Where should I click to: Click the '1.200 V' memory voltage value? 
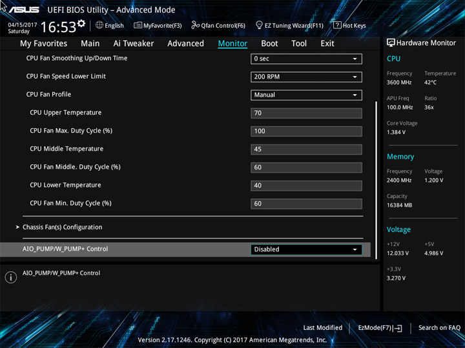point(433,180)
